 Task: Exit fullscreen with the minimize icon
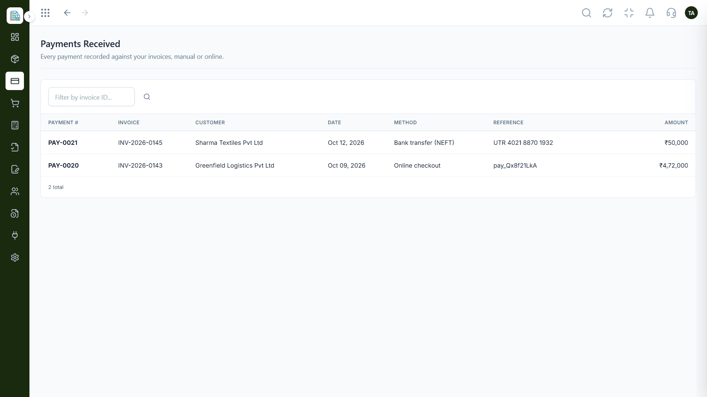pos(629,13)
